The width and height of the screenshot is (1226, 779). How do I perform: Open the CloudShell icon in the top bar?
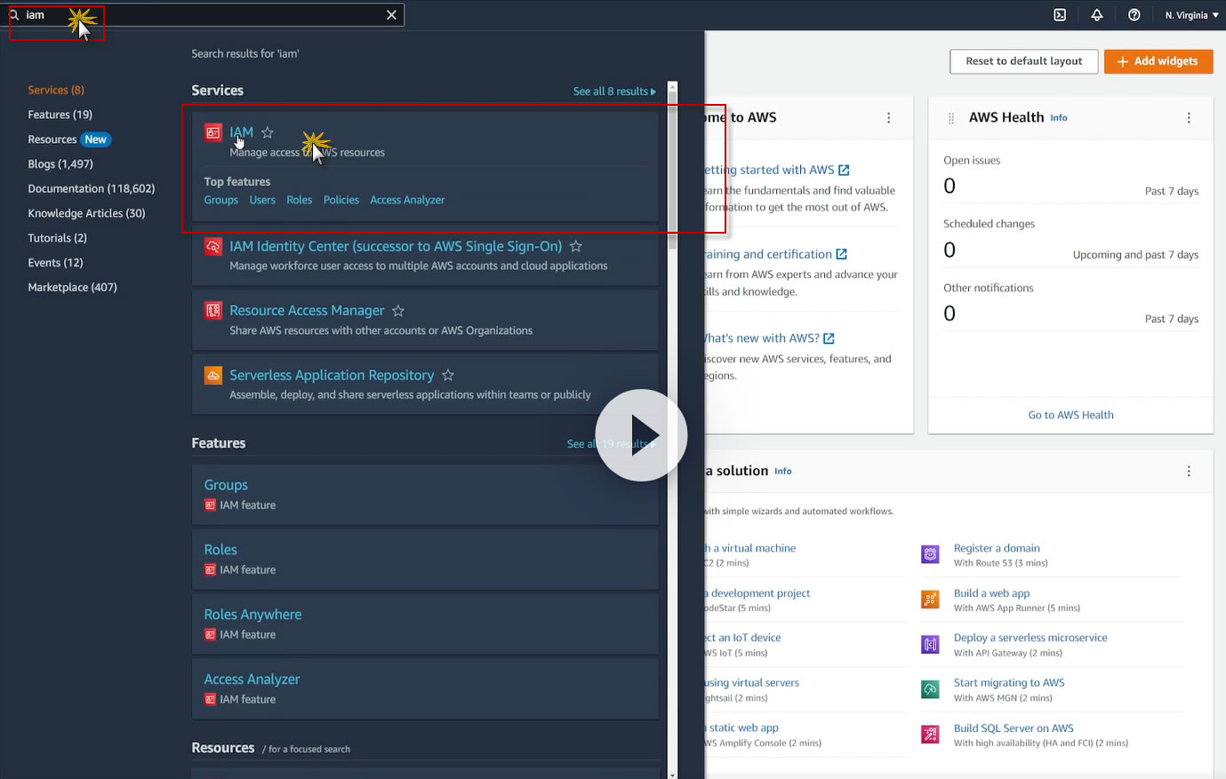(1060, 15)
